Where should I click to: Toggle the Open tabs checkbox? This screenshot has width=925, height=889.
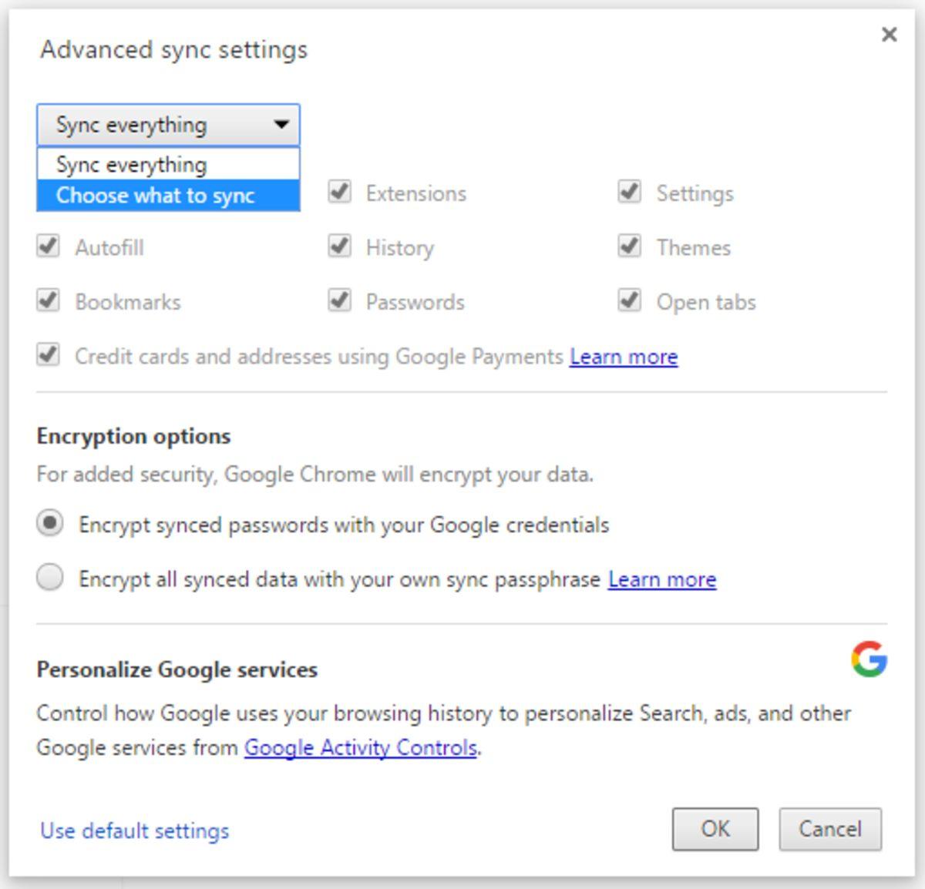click(628, 300)
